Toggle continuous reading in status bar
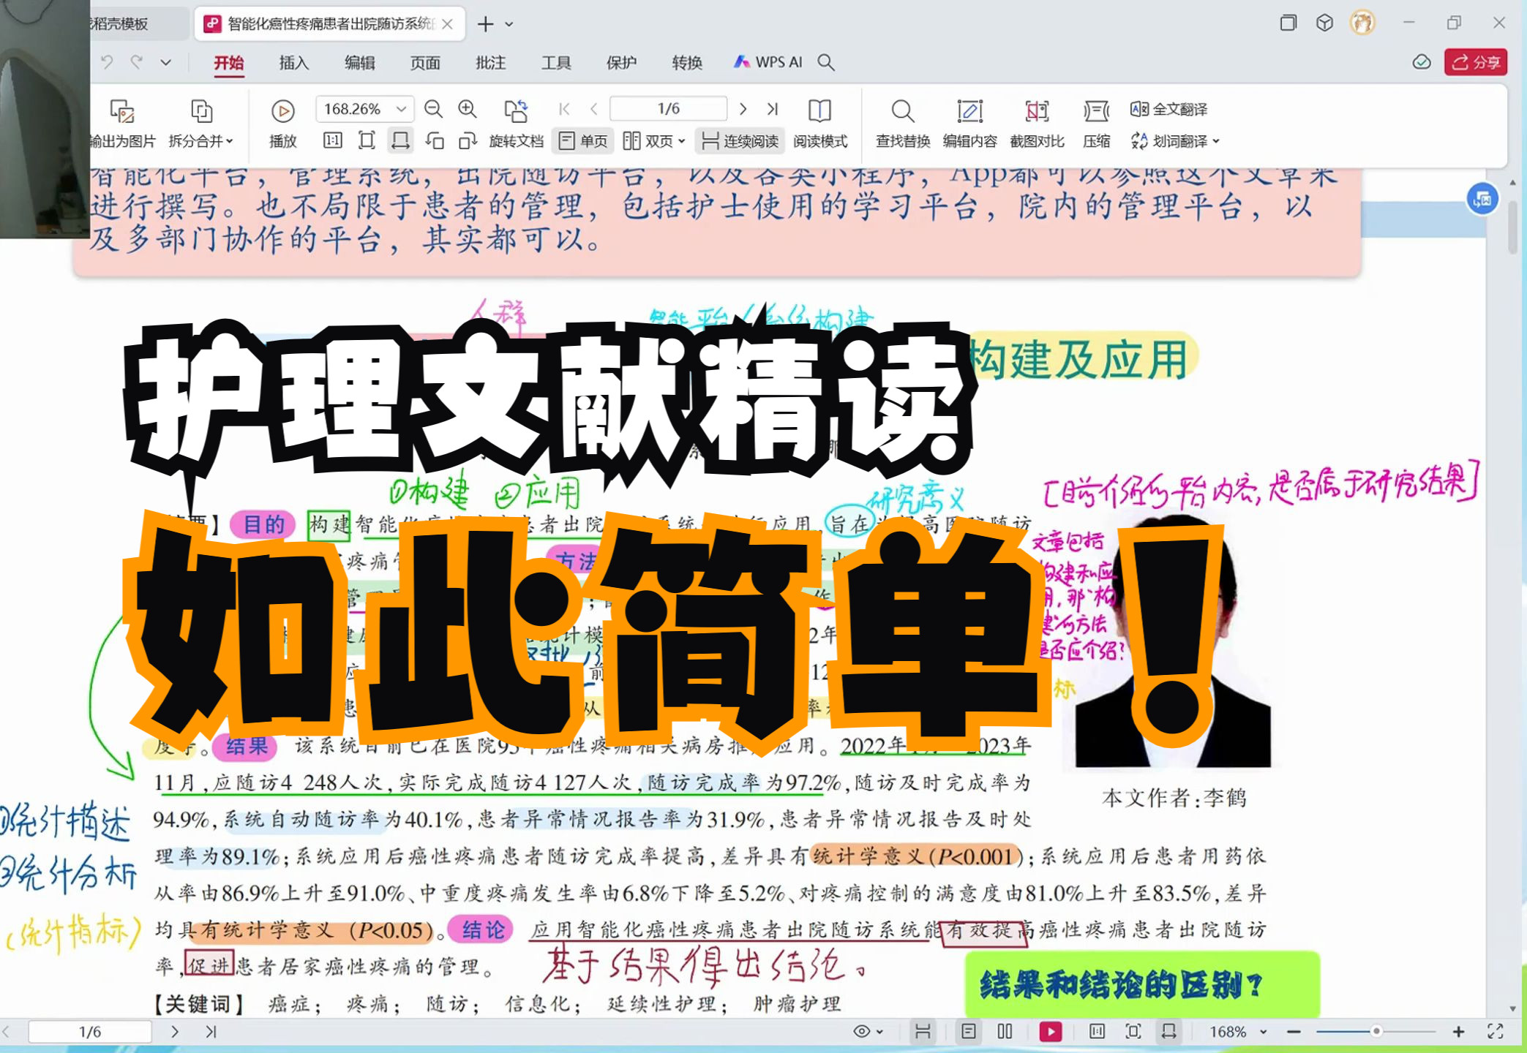The image size is (1527, 1053). pos(923,1032)
